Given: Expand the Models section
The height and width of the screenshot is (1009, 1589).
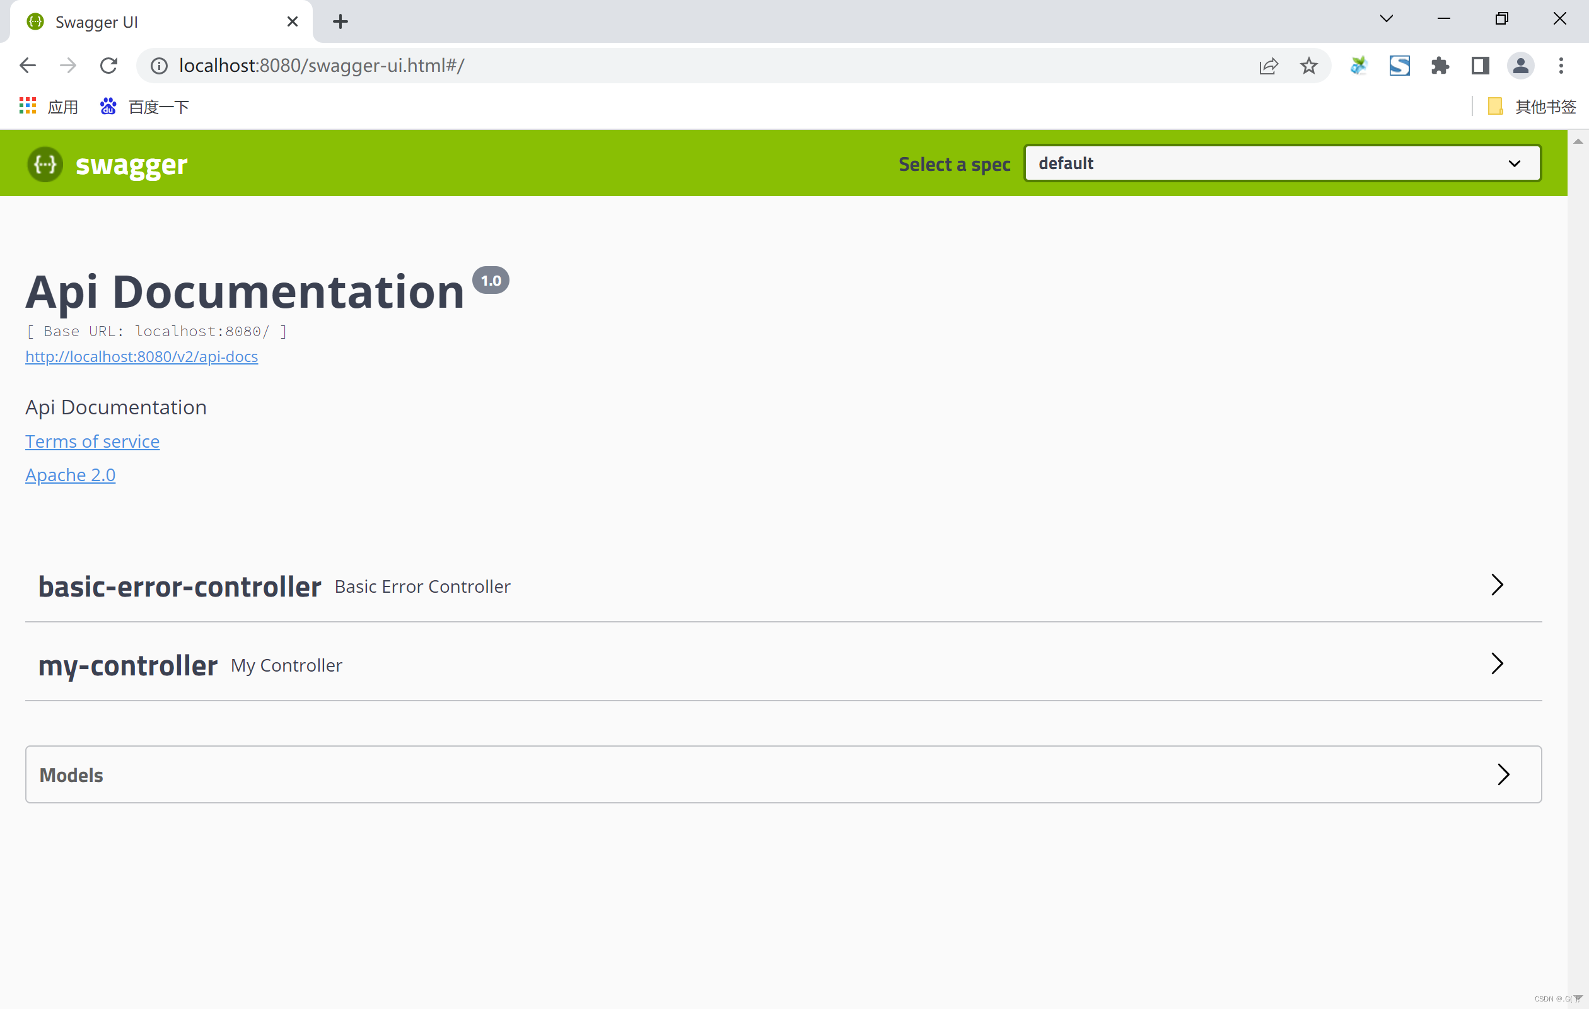Looking at the screenshot, I should (x=783, y=775).
